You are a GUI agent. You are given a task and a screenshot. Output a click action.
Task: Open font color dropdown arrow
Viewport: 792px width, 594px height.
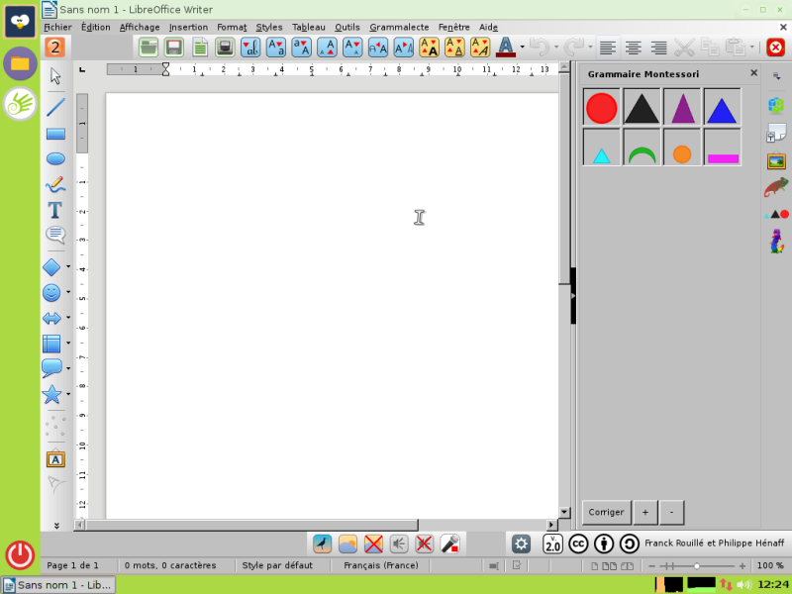tap(523, 48)
